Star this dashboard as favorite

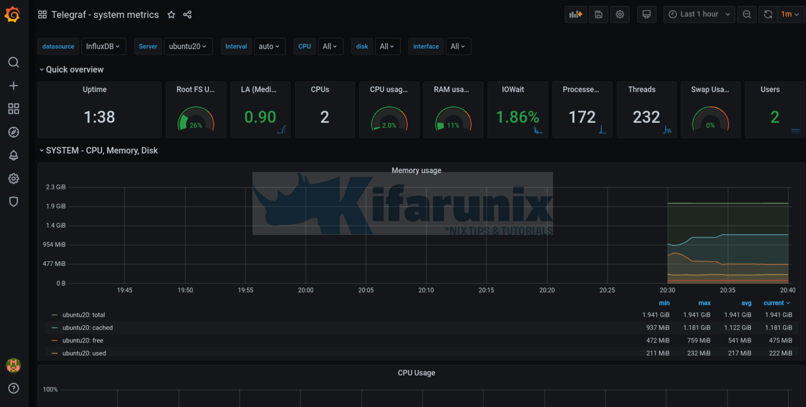point(171,15)
